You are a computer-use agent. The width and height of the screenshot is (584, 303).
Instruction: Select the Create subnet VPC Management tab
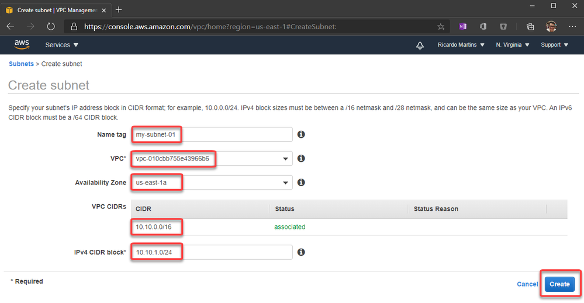pyautogui.click(x=57, y=10)
